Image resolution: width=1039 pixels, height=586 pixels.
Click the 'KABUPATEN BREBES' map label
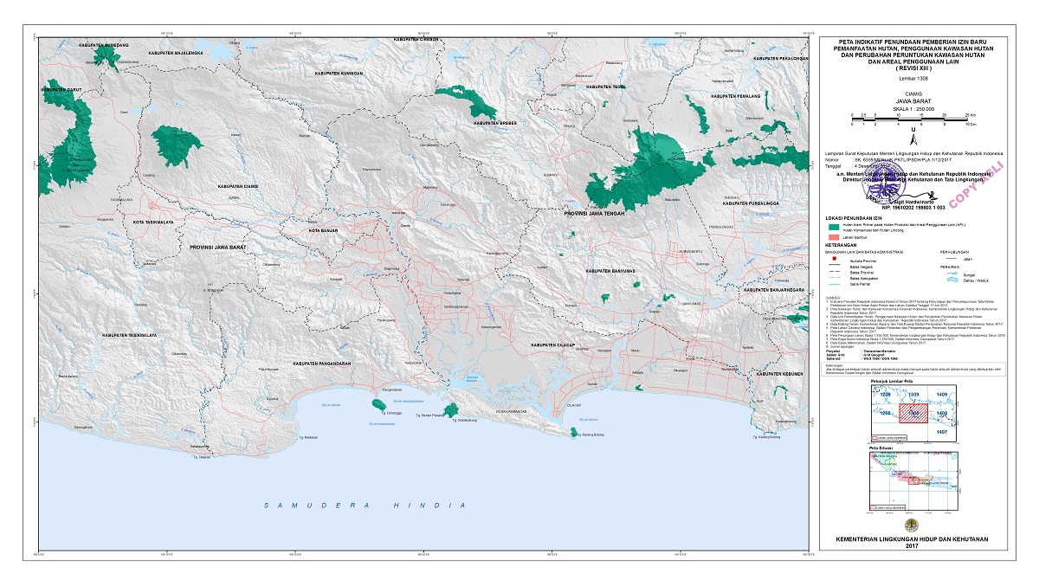click(x=494, y=124)
